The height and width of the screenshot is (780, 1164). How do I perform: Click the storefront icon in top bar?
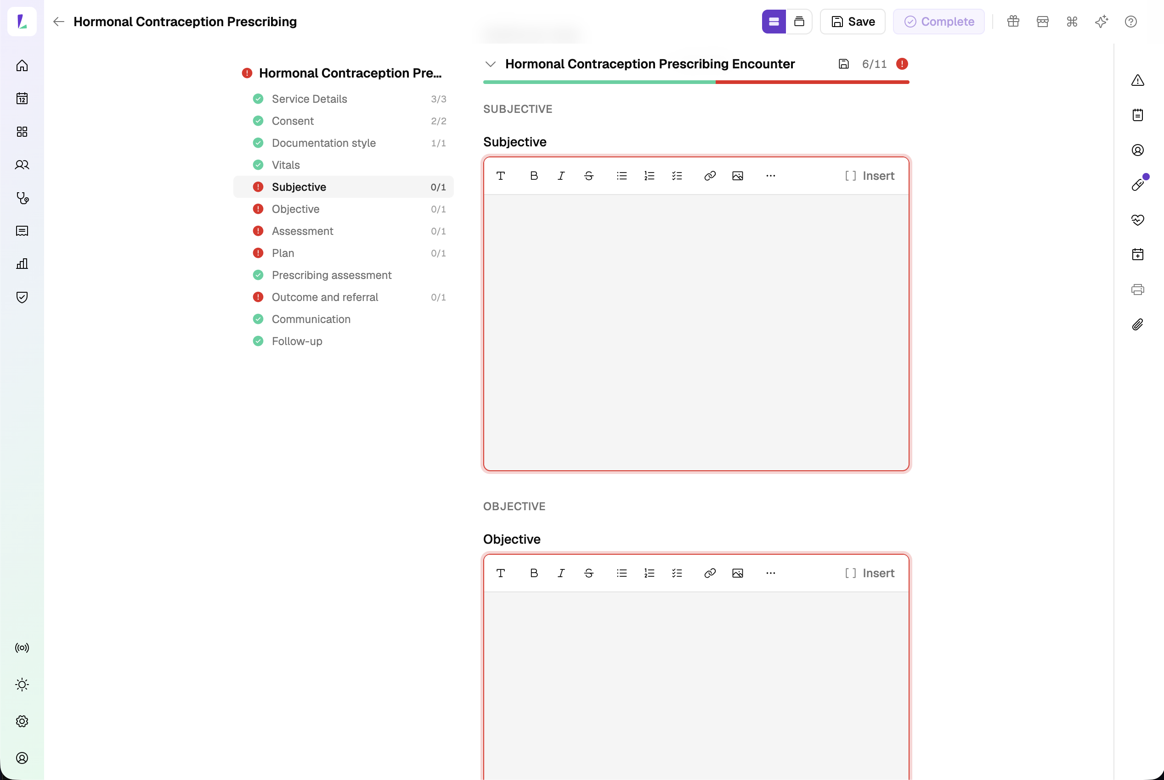tap(1042, 22)
